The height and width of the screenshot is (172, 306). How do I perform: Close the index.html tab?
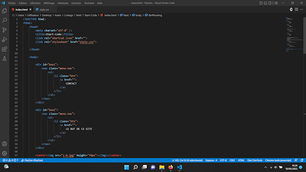(x=31, y=9)
